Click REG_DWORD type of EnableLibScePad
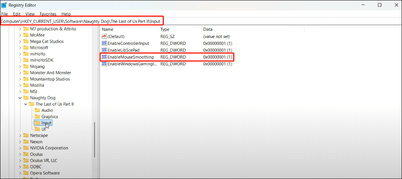402x179 pixels. point(173,50)
